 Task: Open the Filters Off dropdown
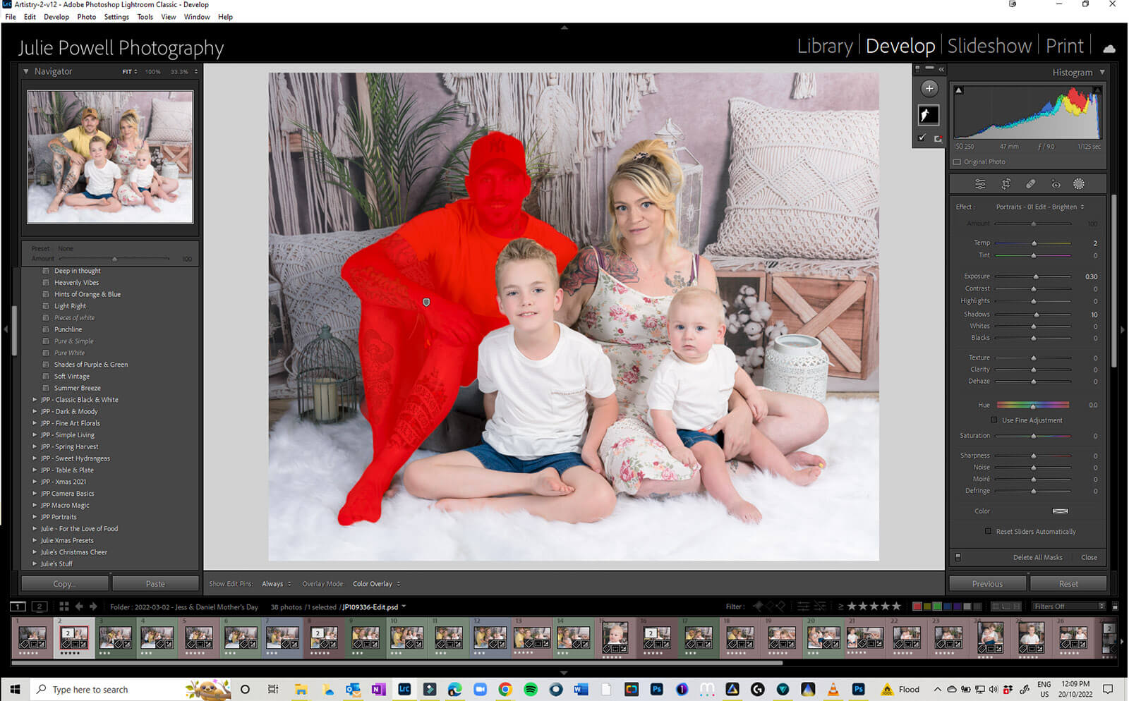coord(1068,606)
